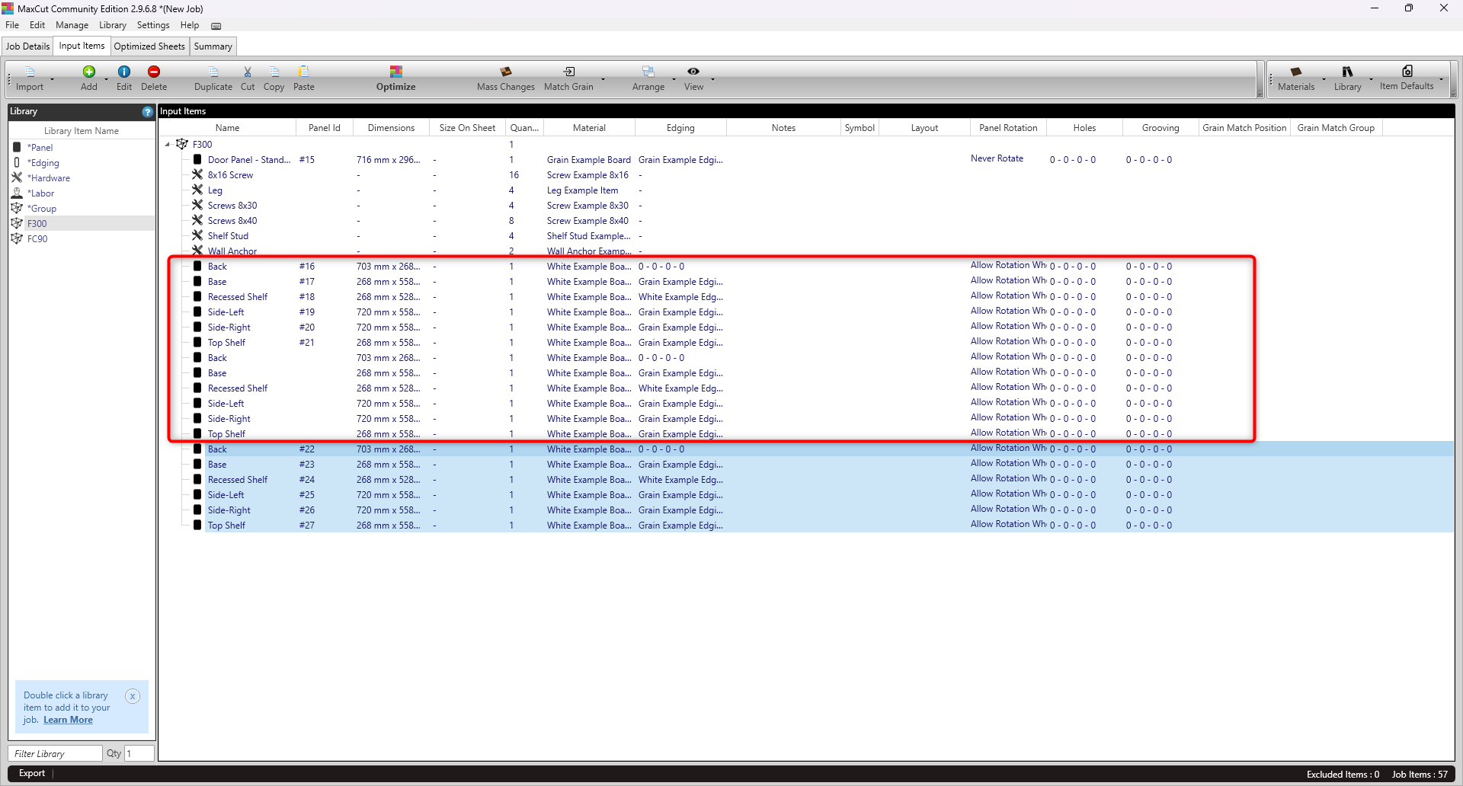Click the Learn More link
This screenshot has width=1463, height=786.
coord(68,720)
